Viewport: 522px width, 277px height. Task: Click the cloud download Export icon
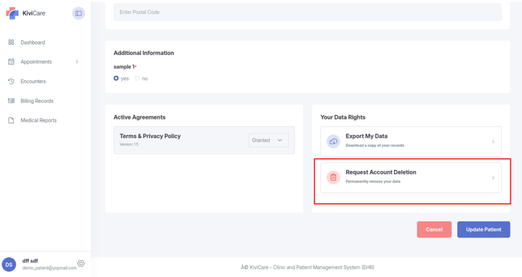tap(333, 142)
